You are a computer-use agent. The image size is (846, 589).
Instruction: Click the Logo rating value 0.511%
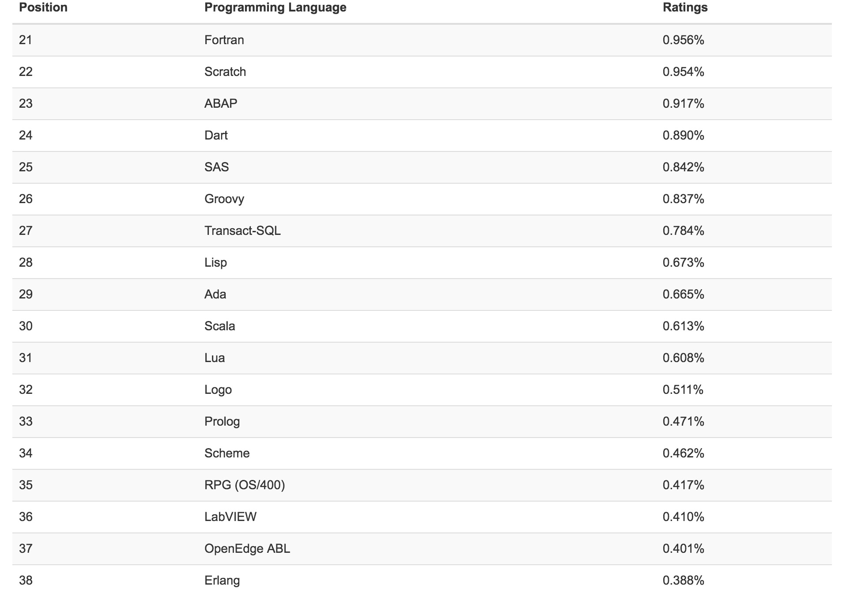coord(683,390)
